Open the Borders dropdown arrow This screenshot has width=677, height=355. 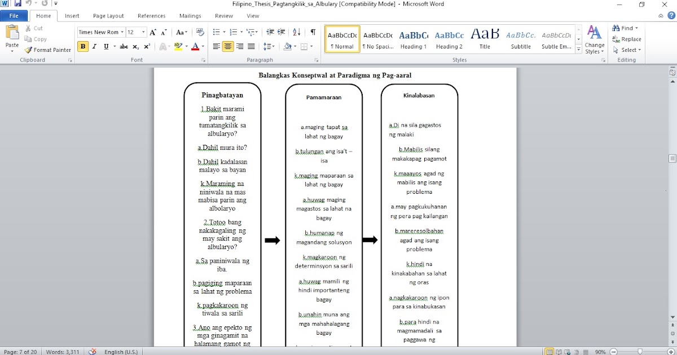pos(312,47)
